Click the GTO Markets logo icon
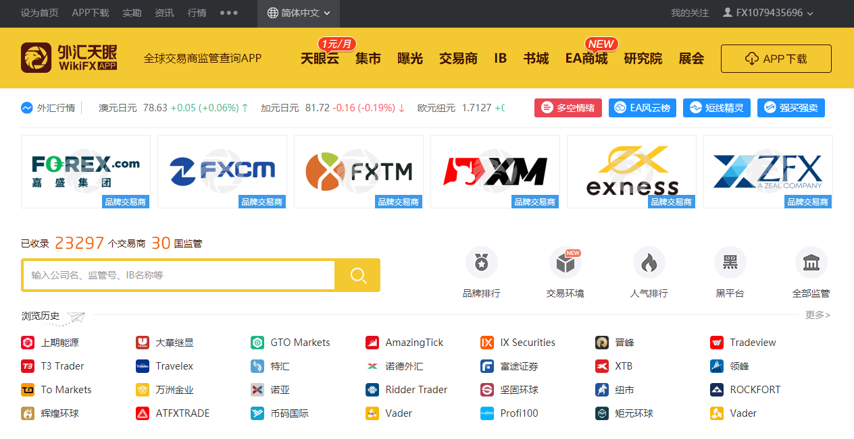This screenshot has height=439, width=854. coord(257,343)
